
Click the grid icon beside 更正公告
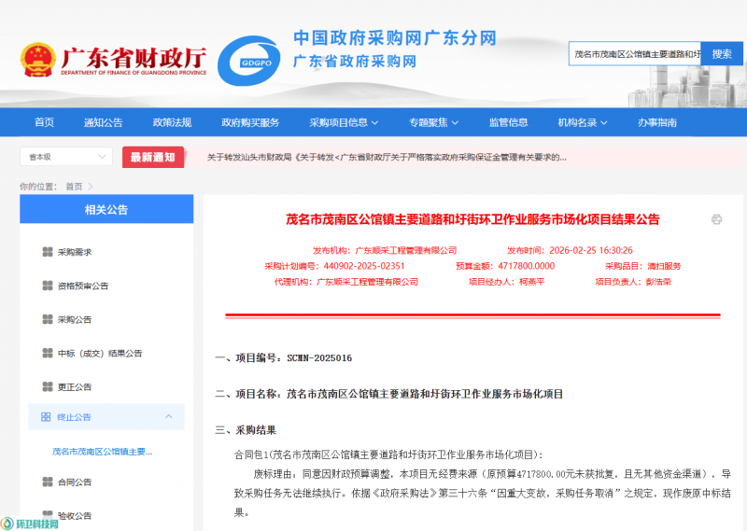tap(48, 386)
